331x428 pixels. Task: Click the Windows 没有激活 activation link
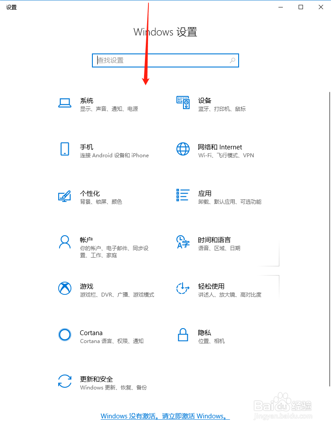(165, 416)
